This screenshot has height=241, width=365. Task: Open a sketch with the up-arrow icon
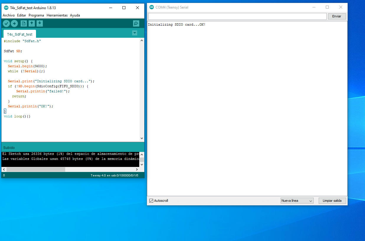point(32,24)
